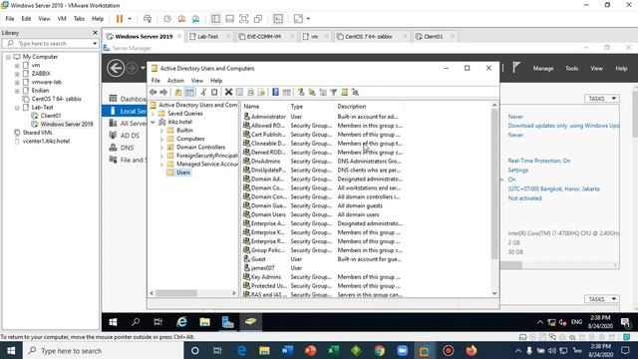This screenshot has height=359, width=638.
Task: Open File Explorer in guest taskbar
Action: click(x=204, y=322)
